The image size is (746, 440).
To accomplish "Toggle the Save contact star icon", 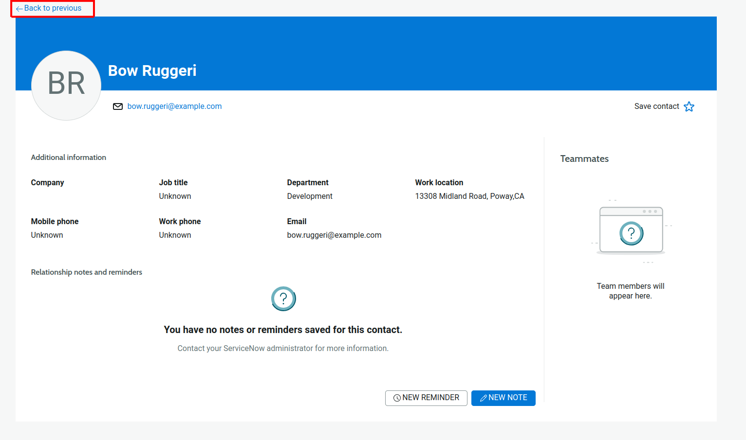I will pyautogui.click(x=689, y=106).
